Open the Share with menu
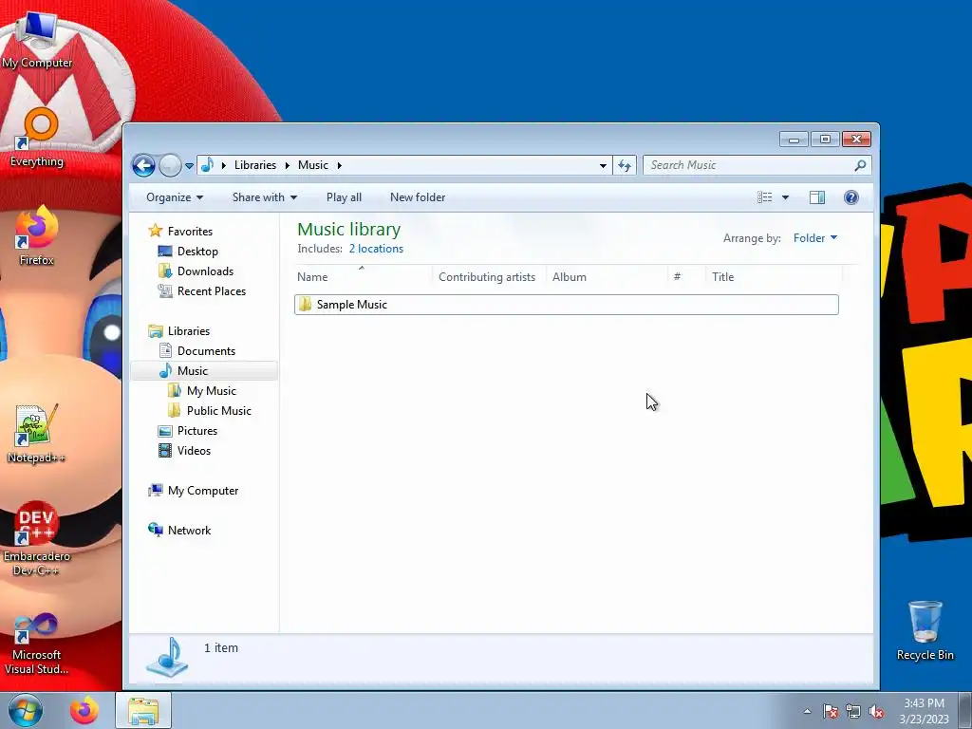Image resolution: width=972 pixels, height=729 pixels. [265, 197]
